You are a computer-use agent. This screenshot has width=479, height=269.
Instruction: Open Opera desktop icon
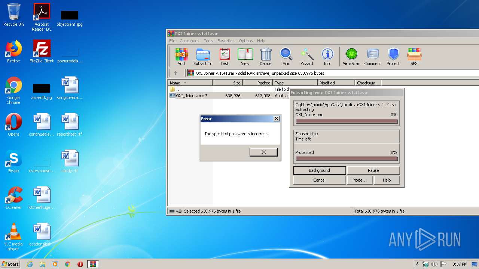pyautogui.click(x=13, y=124)
